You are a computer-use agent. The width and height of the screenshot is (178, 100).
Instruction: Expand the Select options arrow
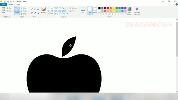[x=17, y=14]
